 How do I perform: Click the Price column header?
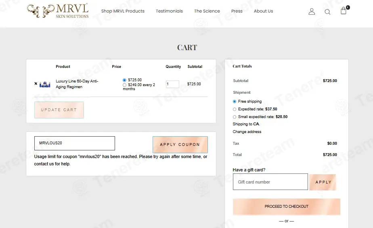click(117, 66)
